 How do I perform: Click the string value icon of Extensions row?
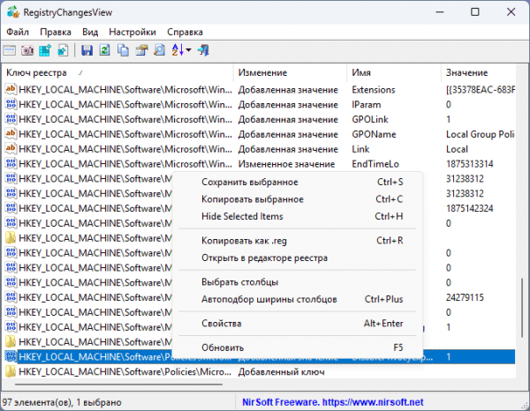point(11,89)
